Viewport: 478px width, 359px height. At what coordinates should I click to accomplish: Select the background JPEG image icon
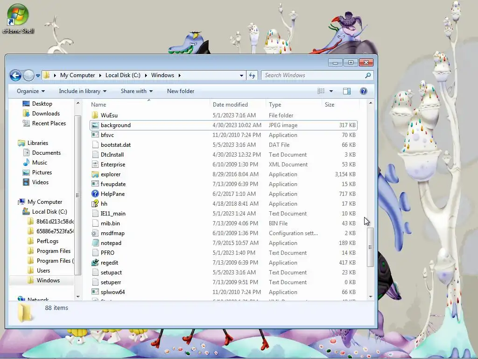pos(95,125)
